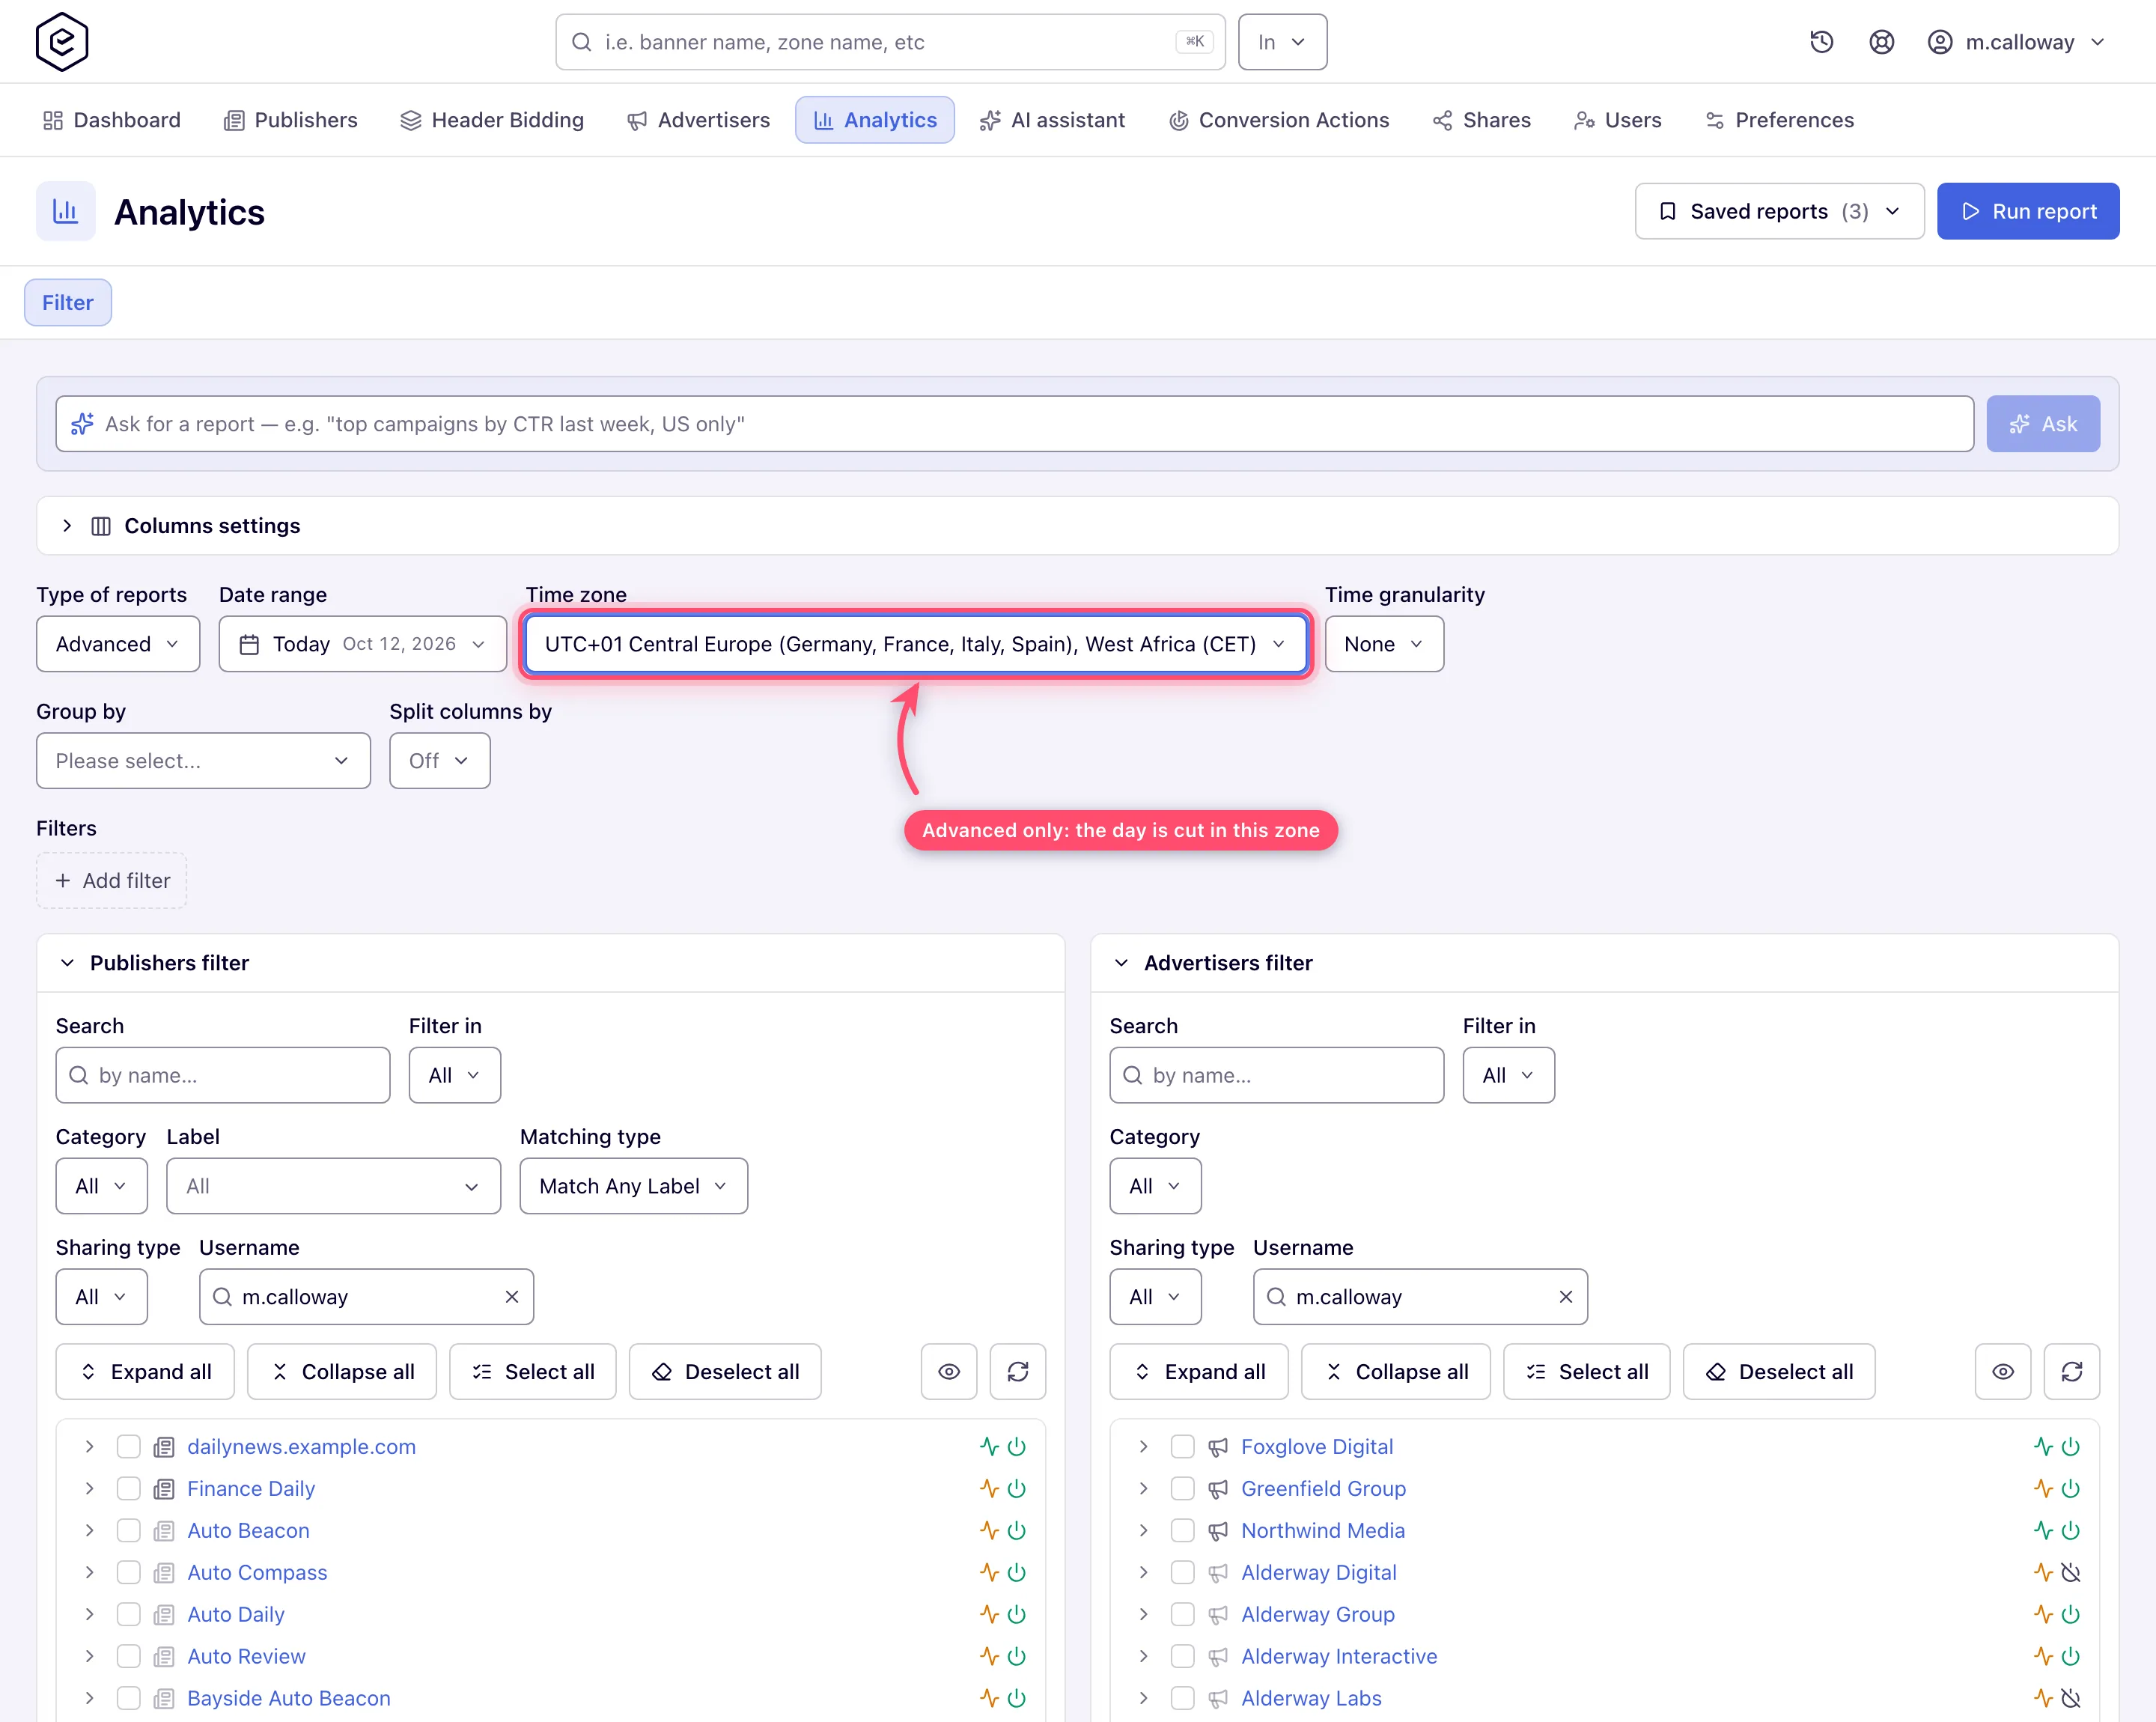The width and height of the screenshot is (2156, 1722).
Task: Open the Conversion Actions nav tab
Action: (x=1279, y=120)
